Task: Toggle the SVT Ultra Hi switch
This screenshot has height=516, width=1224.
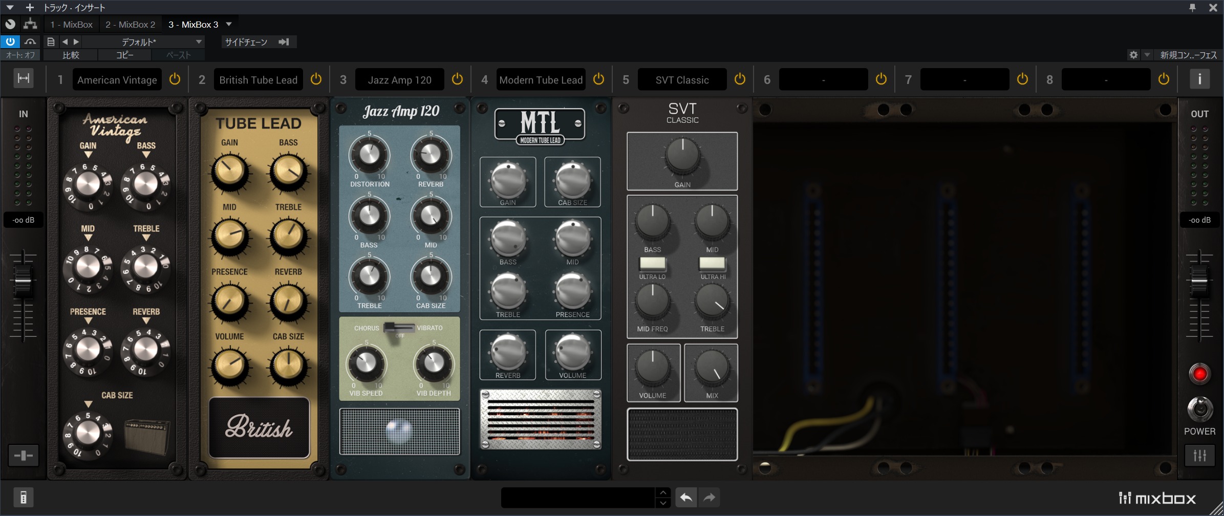Action: tap(713, 264)
